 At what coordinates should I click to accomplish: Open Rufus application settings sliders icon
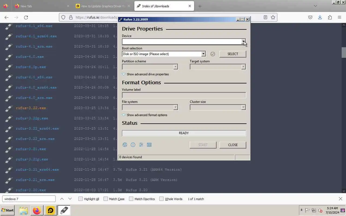pos(141,145)
